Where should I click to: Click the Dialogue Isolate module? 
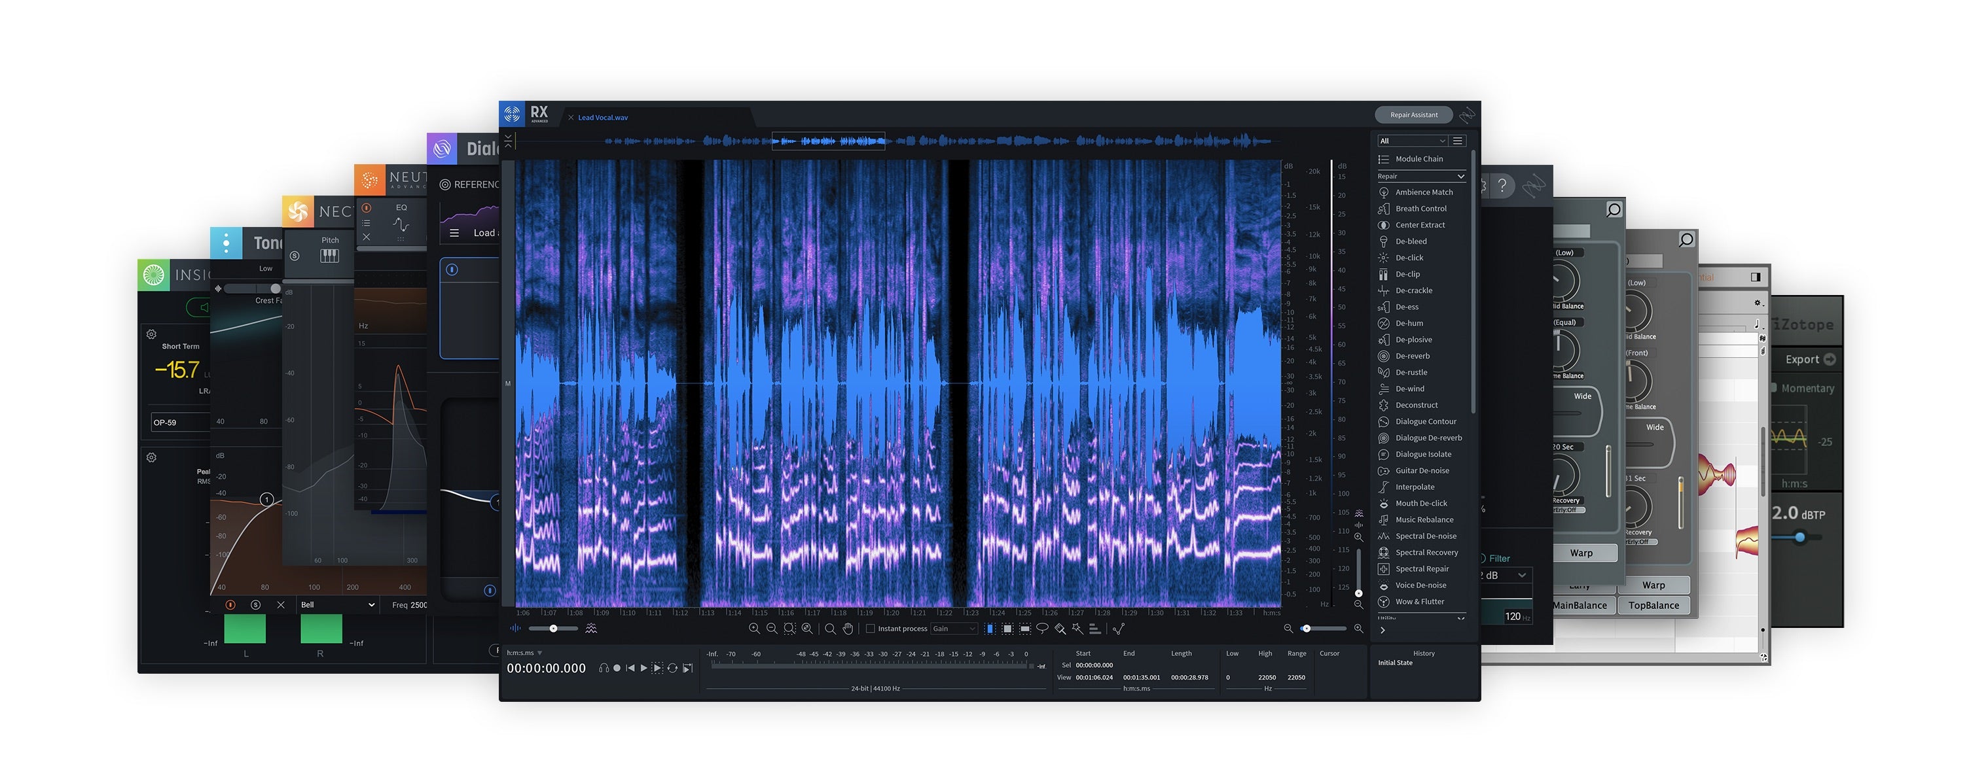[1422, 454]
